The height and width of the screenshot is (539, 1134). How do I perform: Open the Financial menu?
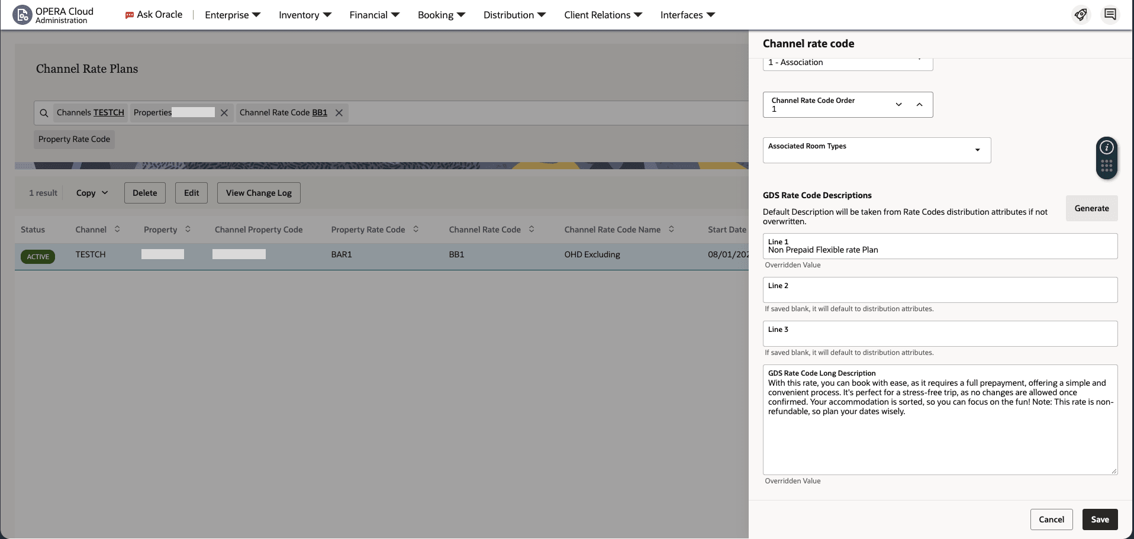tap(374, 15)
